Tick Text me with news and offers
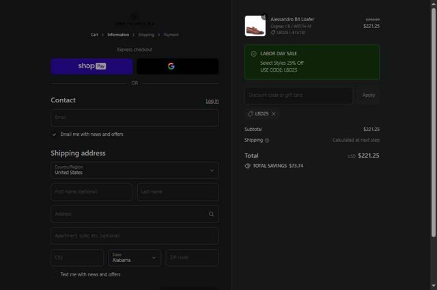Viewport: 437px width, 290px height. tap(55, 274)
